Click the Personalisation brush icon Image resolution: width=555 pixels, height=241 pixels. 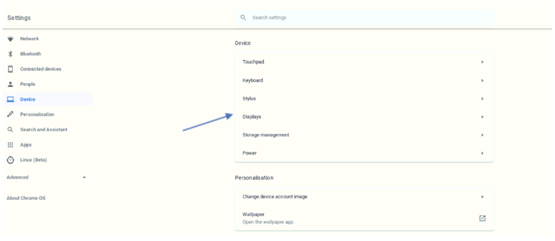click(10, 114)
